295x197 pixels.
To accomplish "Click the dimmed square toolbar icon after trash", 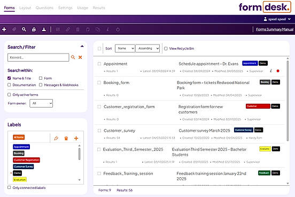I will [x=88, y=29].
